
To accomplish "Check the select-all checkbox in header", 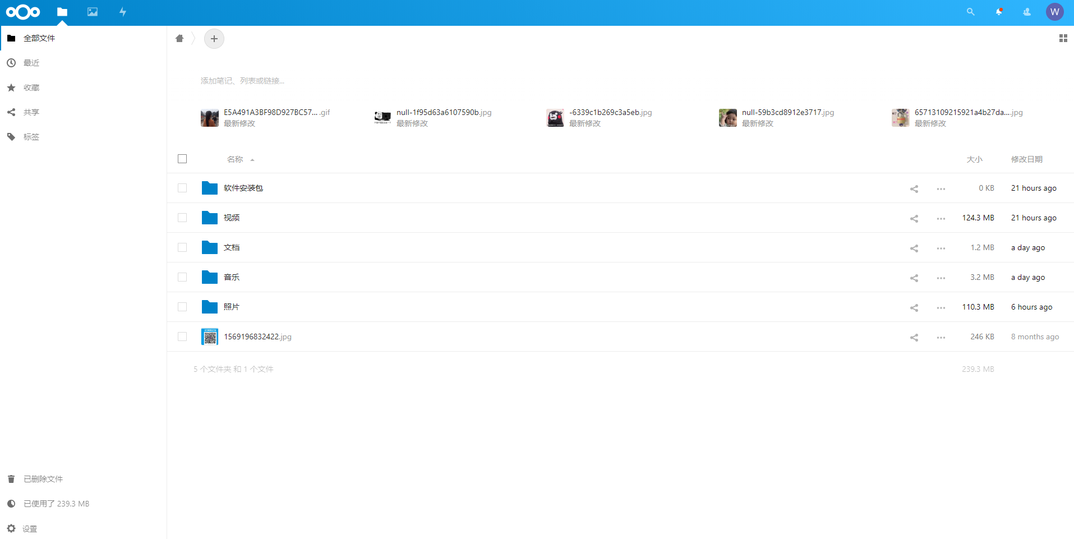I will [182, 159].
